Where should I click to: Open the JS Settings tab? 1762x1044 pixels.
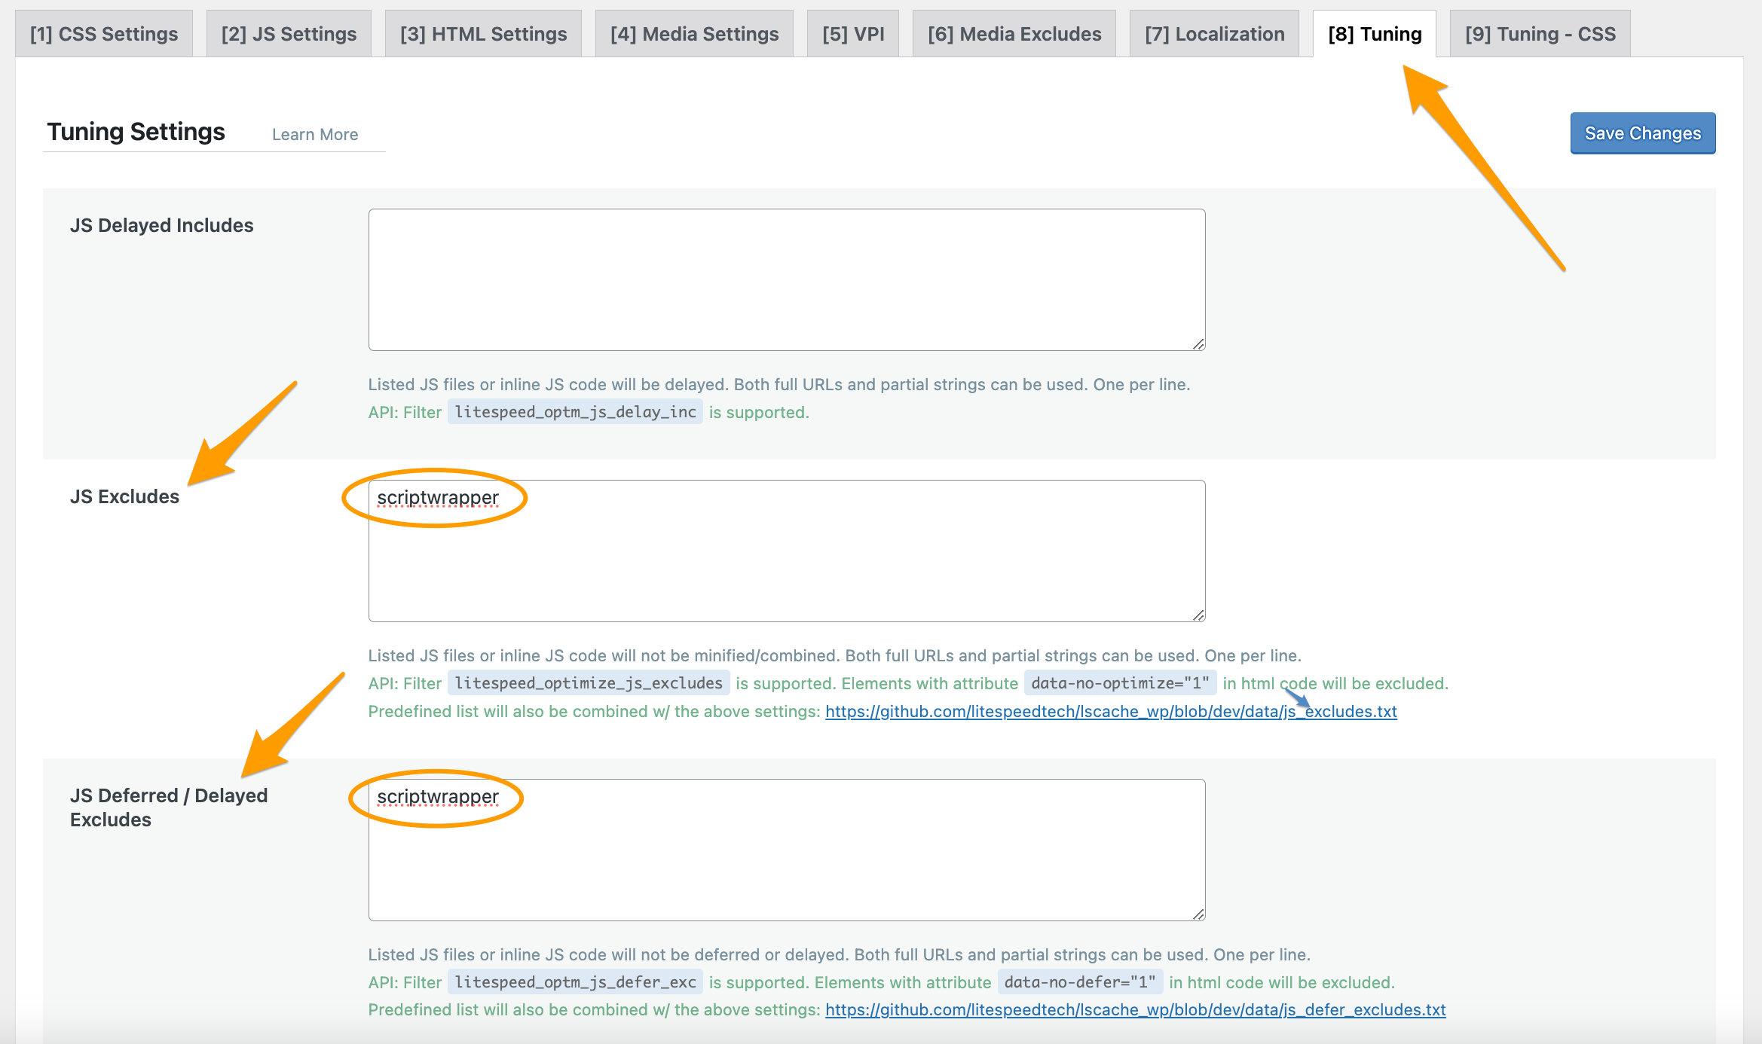(288, 33)
